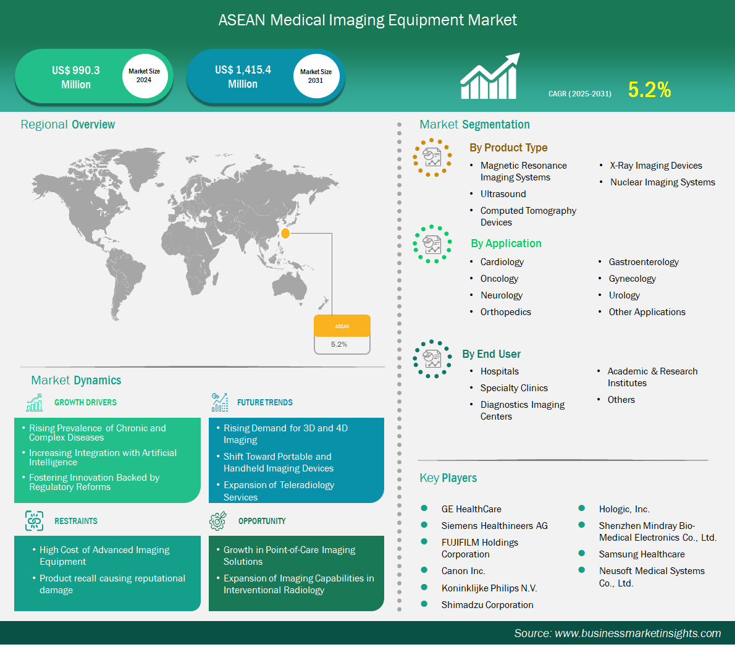Click the 5.2% value under ASEAN label
Image resolution: width=735 pixels, height=647 pixels.
(x=339, y=344)
